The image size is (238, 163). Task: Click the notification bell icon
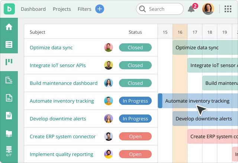pyautogui.click(x=192, y=9)
